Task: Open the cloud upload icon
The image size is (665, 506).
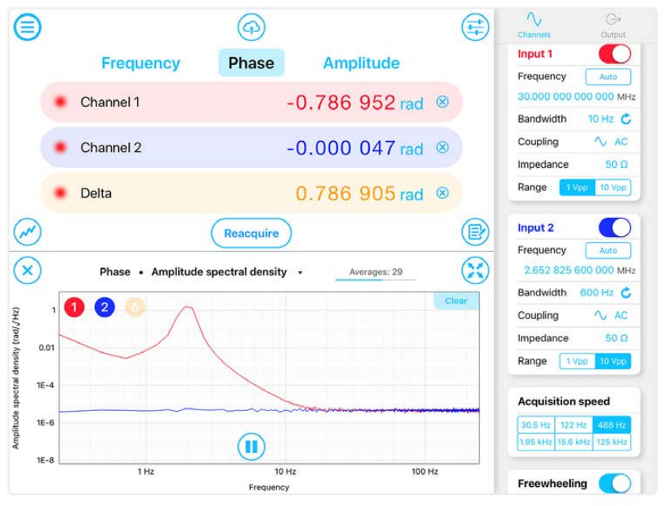Action: tap(251, 27)
